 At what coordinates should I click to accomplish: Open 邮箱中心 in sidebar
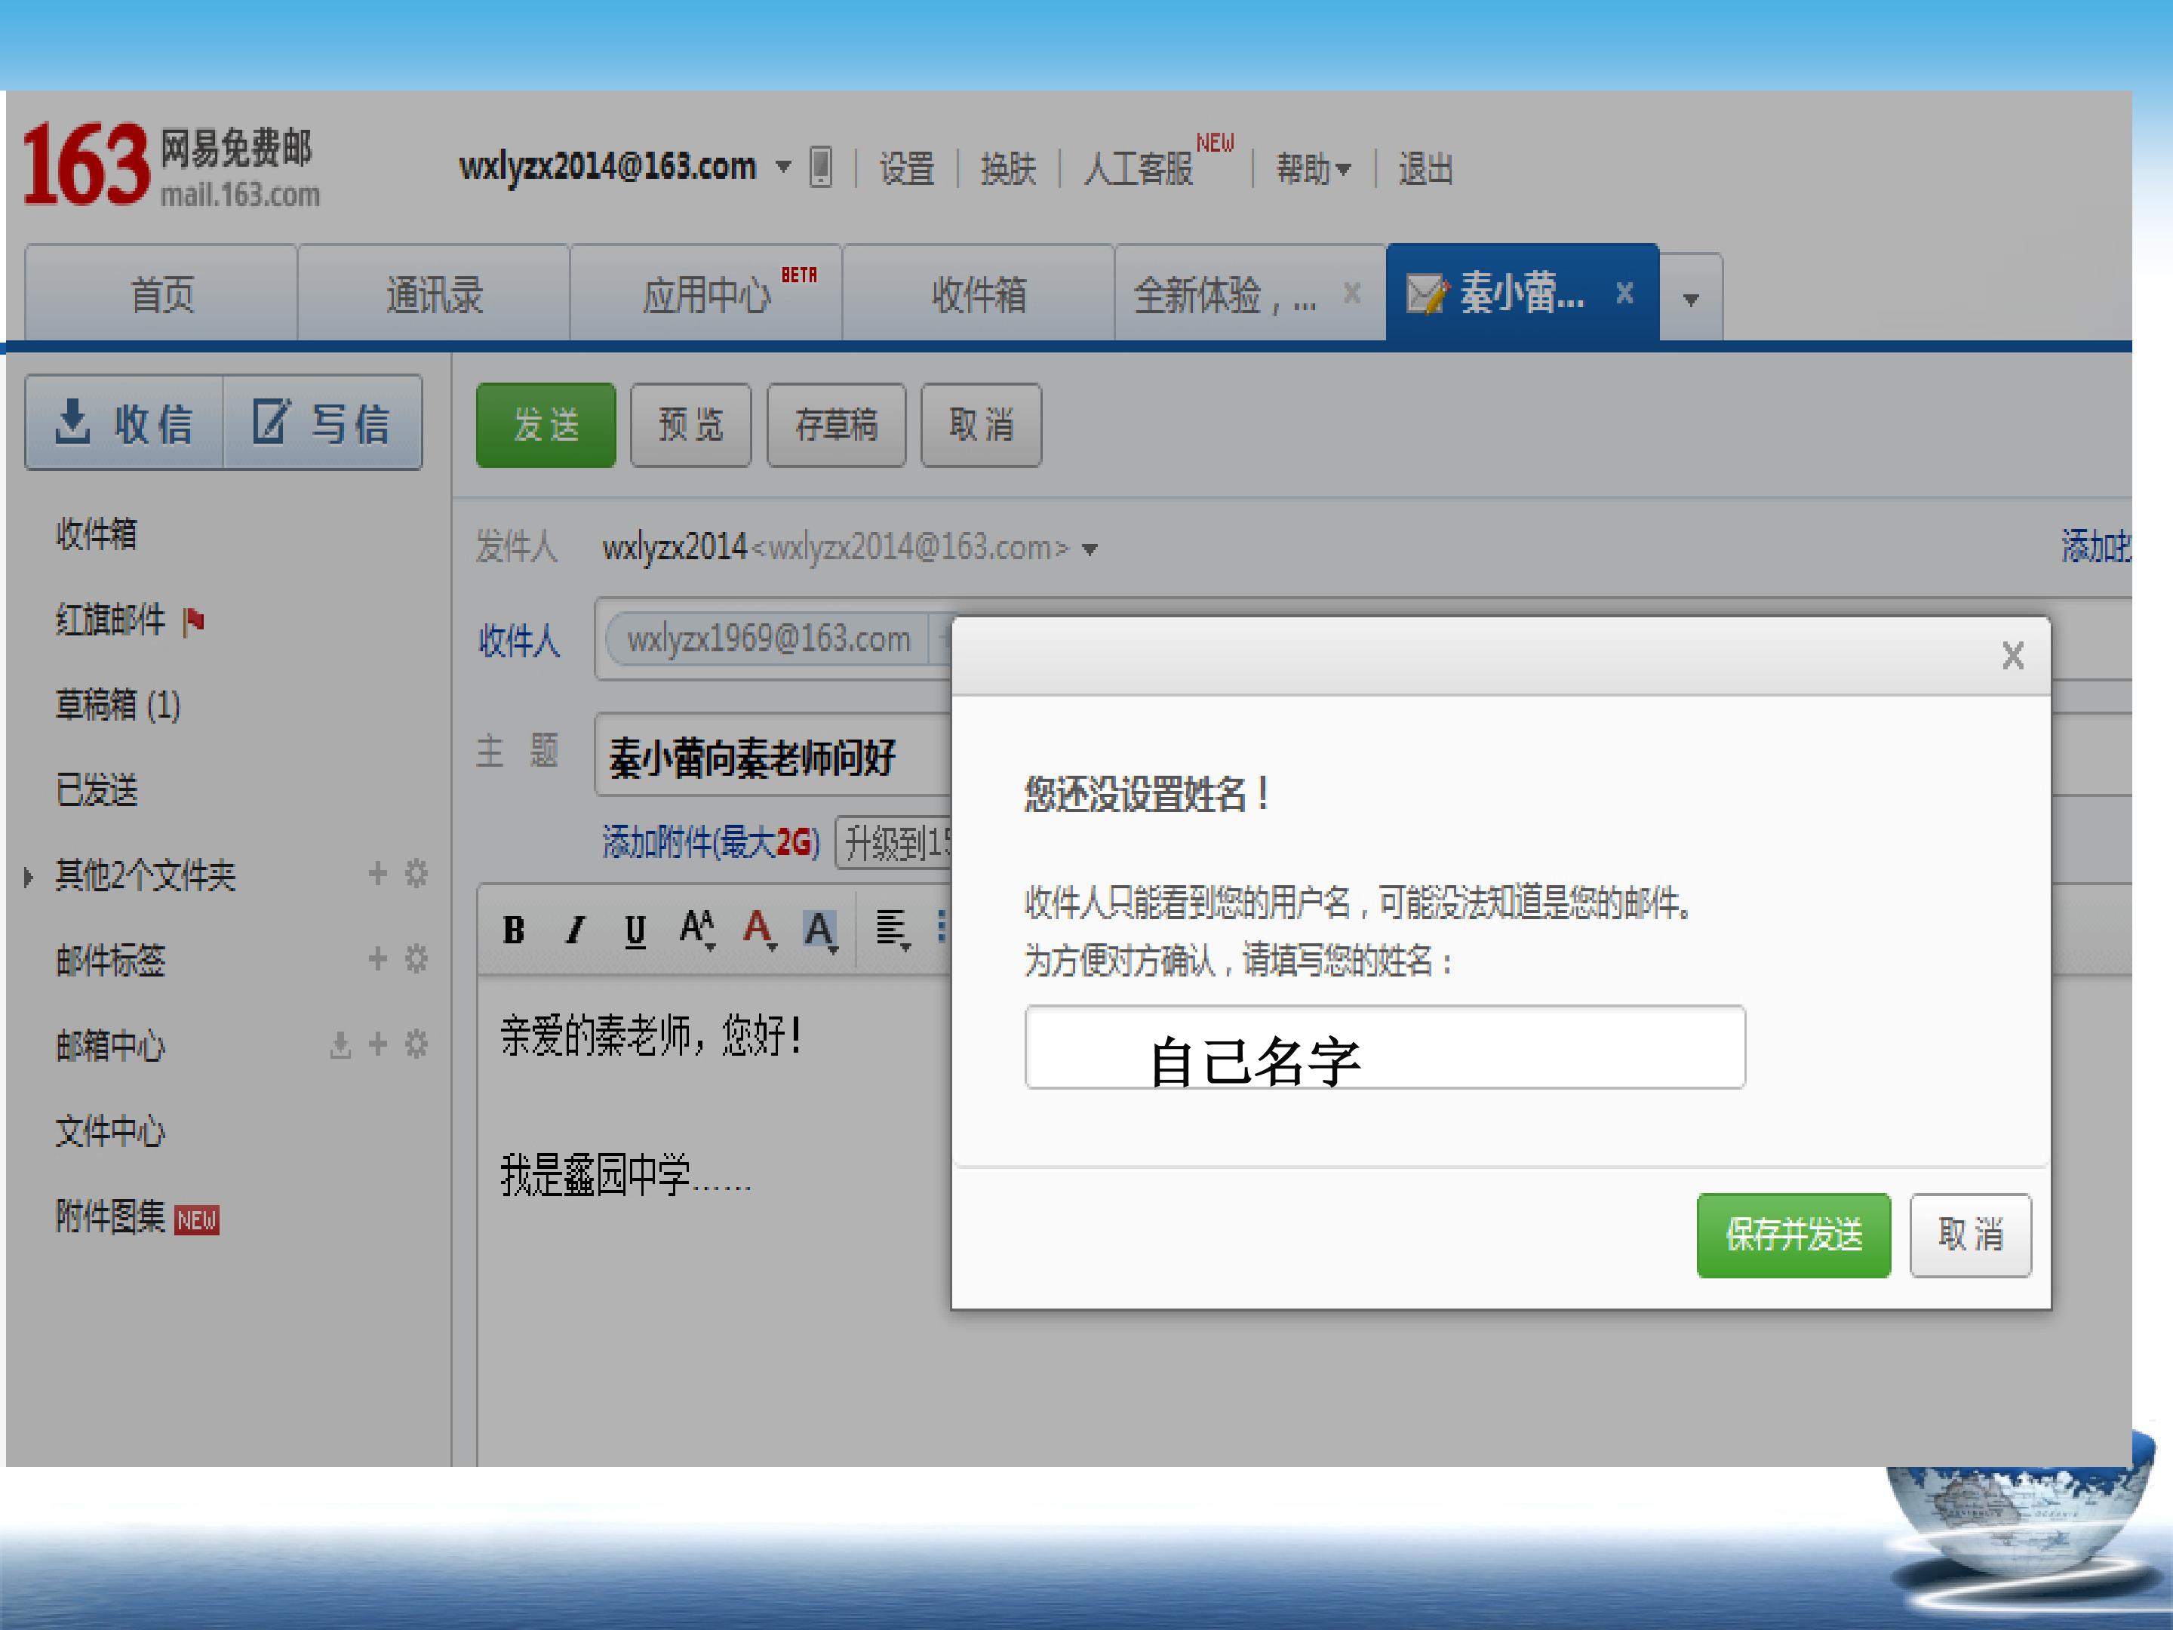coord(110,1047)
